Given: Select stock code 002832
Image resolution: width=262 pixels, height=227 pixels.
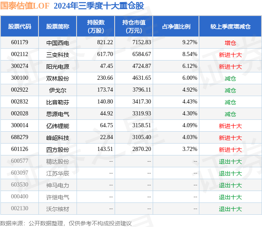Looking at the screenshot, I should click(20, 101).
